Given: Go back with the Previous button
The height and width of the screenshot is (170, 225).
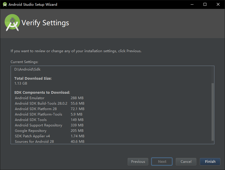Looking at the screenshot, I should click(x=138, y=161).
